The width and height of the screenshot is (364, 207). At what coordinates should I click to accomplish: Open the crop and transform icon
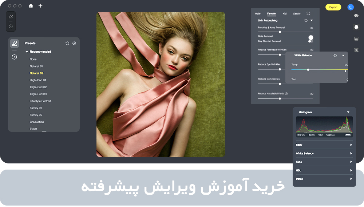[x=356, y=50]
